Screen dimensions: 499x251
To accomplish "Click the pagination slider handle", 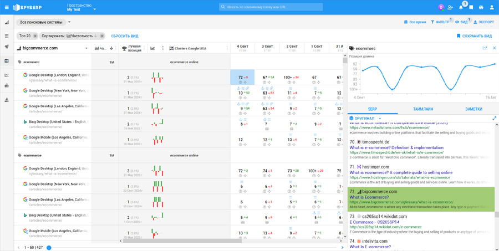I will (49, 248).
